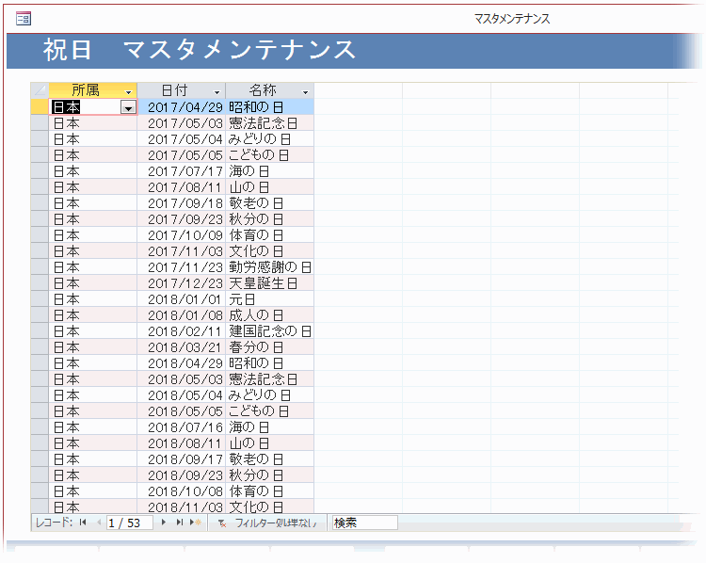Click the no-filter indicator icon

point(222,523)
